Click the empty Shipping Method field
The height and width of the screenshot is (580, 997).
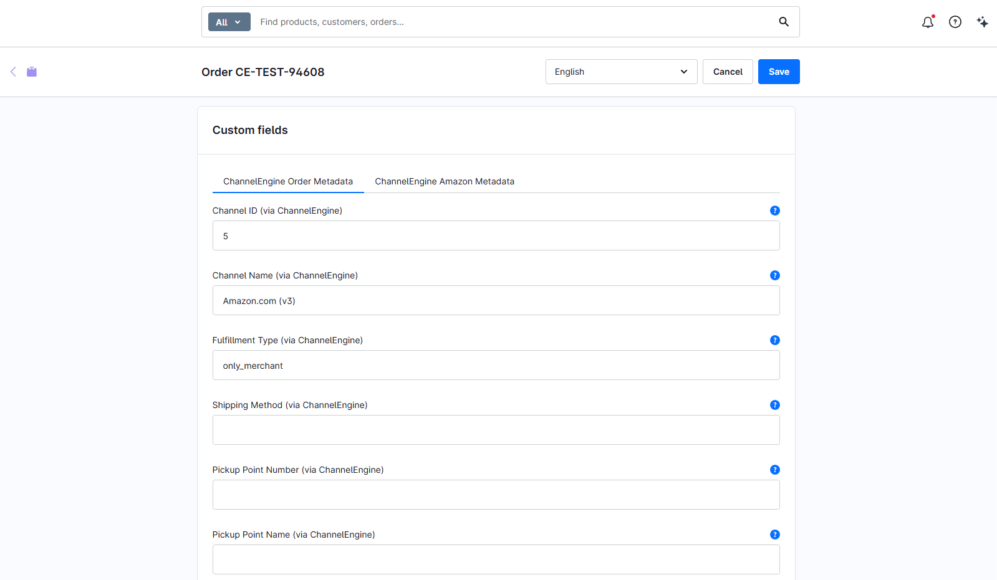[x=496, y=430]
